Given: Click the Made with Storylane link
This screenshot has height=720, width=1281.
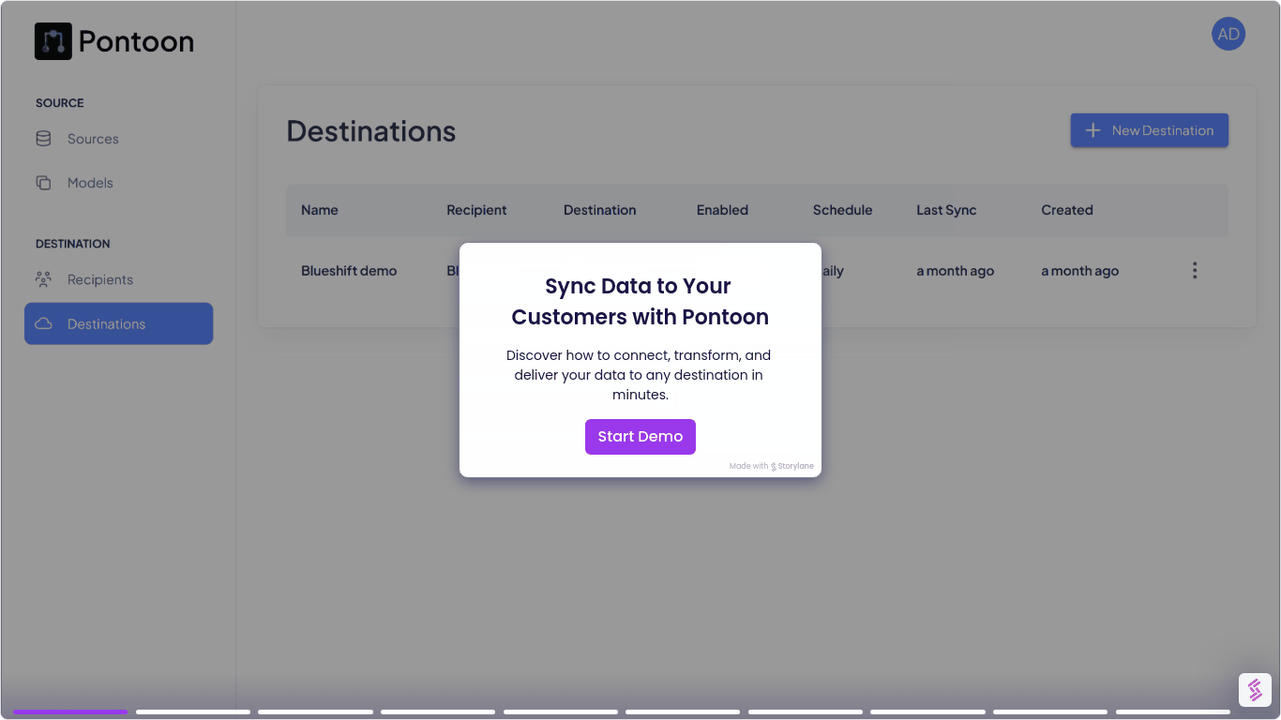Looking at the screenshot, I should click(x=772, y=466).
